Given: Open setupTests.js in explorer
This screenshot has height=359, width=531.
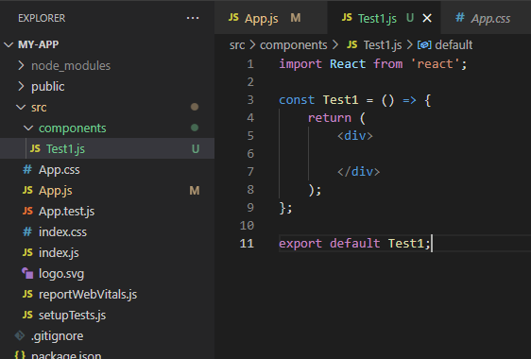Looking at the screenshot, I should [107, 316].
